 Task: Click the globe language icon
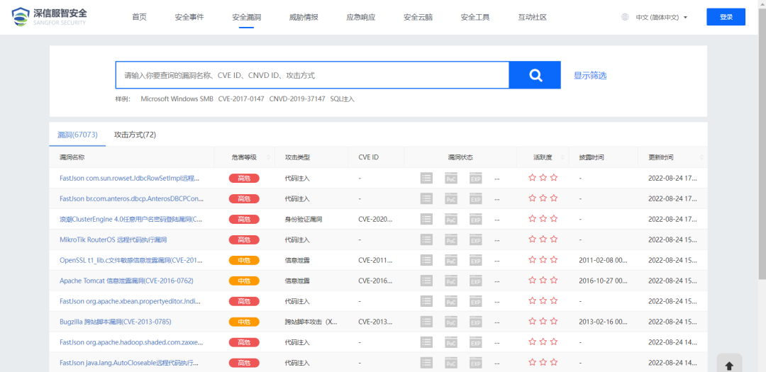pos(625,17)
